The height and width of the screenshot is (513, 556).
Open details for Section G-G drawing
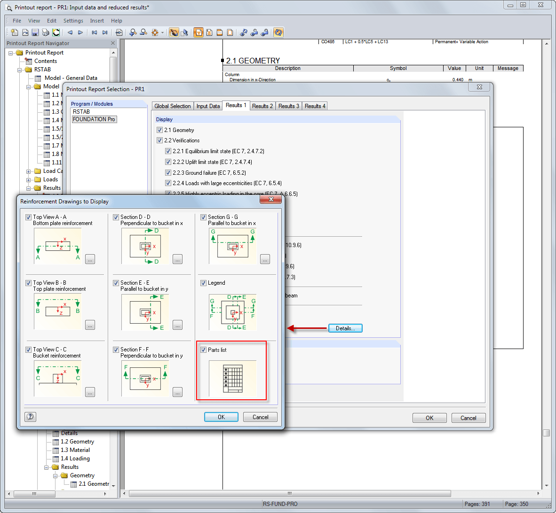coord(265,259)
